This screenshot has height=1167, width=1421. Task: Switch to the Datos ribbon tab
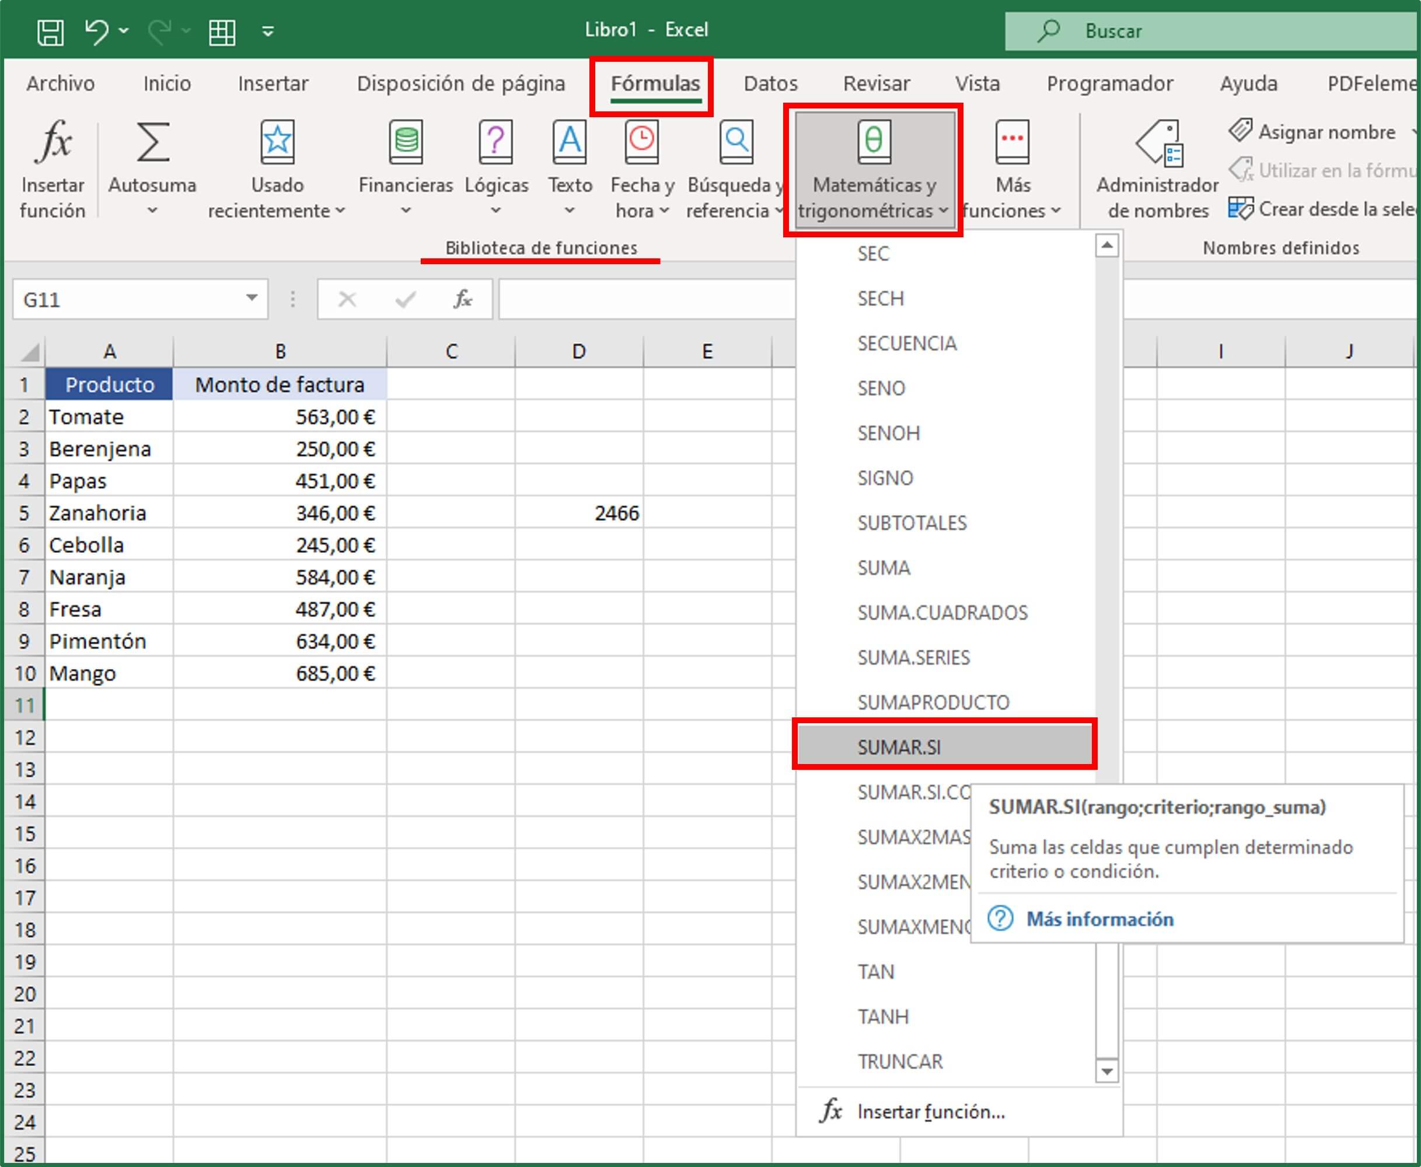770,83
